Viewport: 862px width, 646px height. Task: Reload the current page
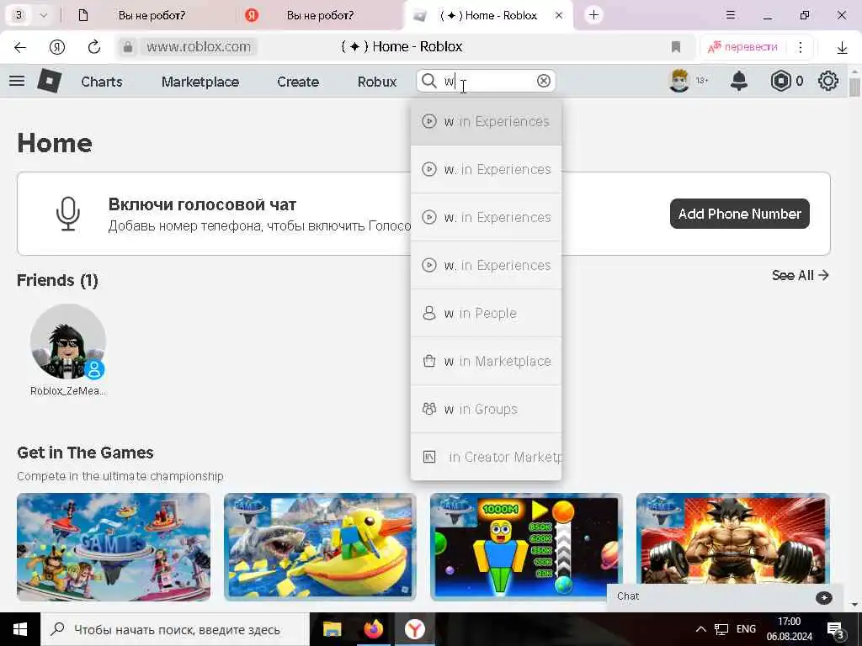tap(94, 47)
